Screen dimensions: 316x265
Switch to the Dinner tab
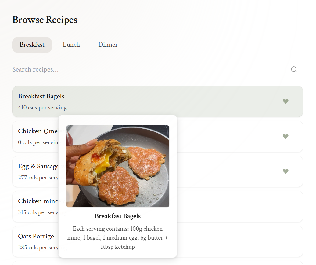(108, 45)
